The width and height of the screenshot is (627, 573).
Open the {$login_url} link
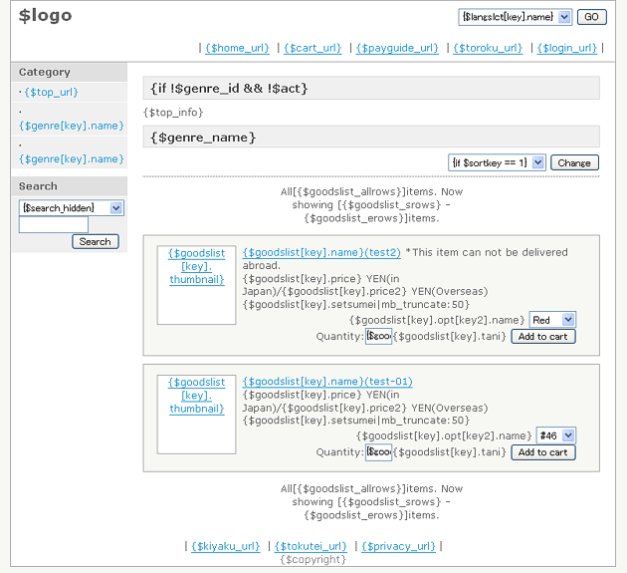coord(567,48)
